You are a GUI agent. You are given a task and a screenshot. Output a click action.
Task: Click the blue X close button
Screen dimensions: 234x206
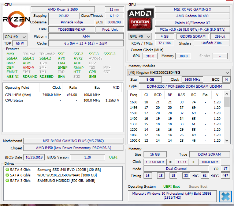(226, 197)
